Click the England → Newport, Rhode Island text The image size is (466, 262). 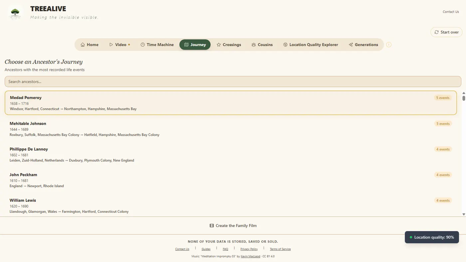click(x=37, y=186)
